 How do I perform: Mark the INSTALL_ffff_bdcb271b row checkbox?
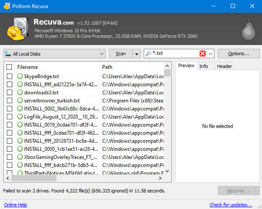(x=9, y=165)
